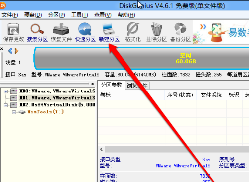Select HD1 VMware disk in the tree

tap(57, 98)
